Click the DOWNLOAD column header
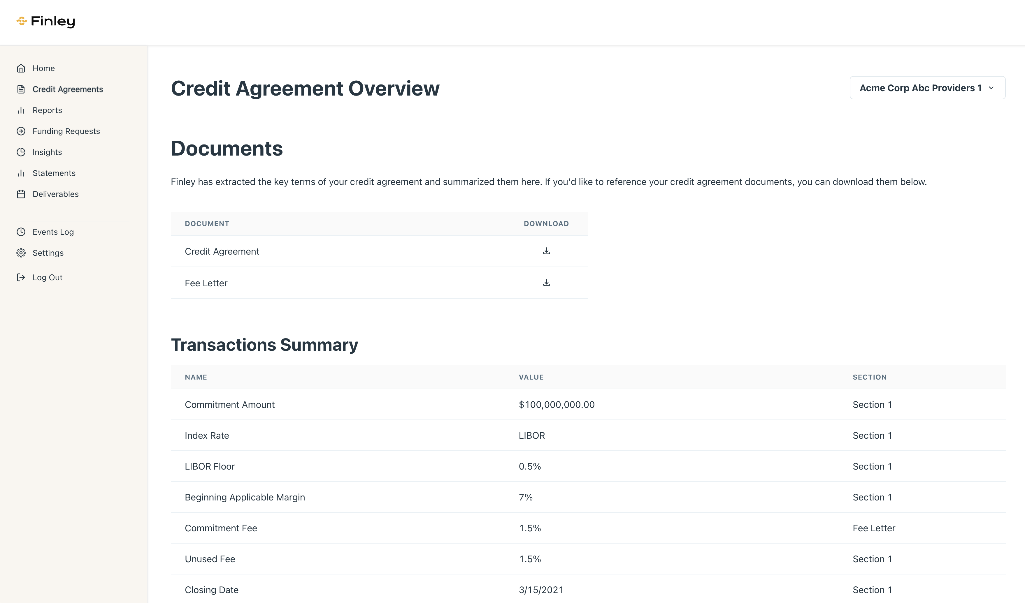The image size is (1025, 603). tap(546, 224)
